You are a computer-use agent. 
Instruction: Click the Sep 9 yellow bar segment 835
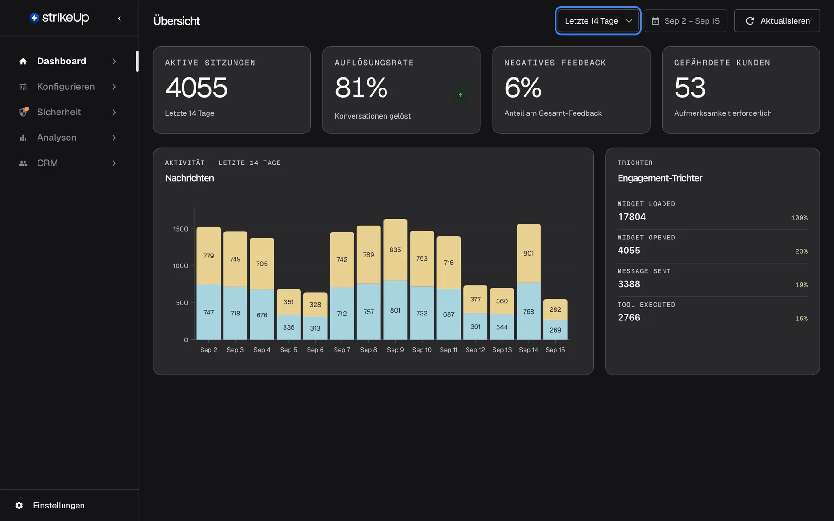tap(395, 250)
